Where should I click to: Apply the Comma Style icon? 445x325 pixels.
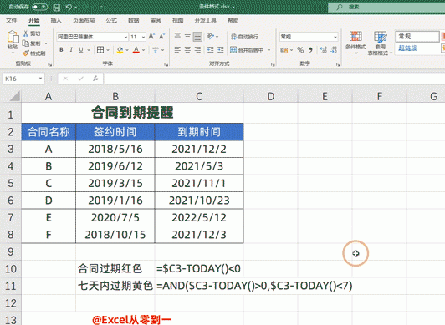[x=311, y=50]
